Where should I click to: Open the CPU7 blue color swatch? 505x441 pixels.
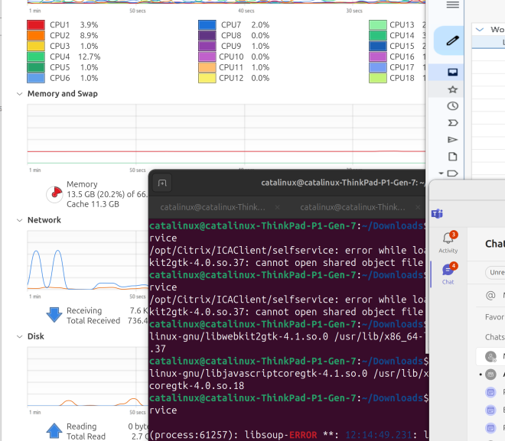click(207, 24)
